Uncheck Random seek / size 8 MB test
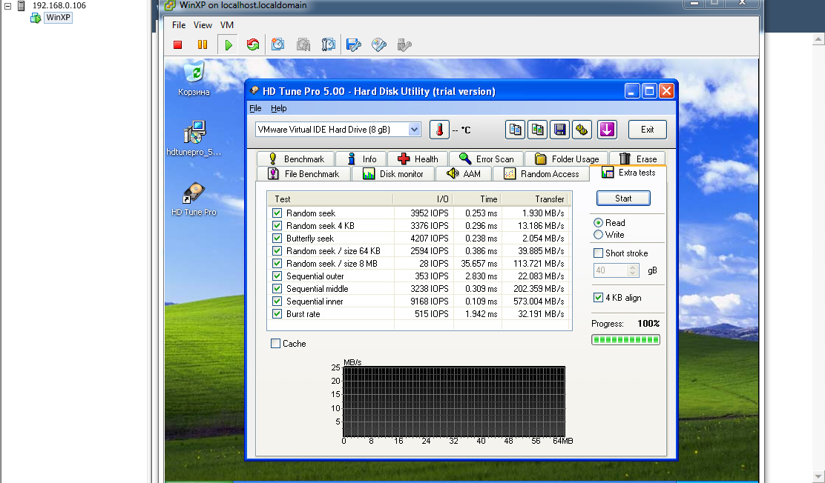Screen dimensions: 825x483 pos(277,263)
